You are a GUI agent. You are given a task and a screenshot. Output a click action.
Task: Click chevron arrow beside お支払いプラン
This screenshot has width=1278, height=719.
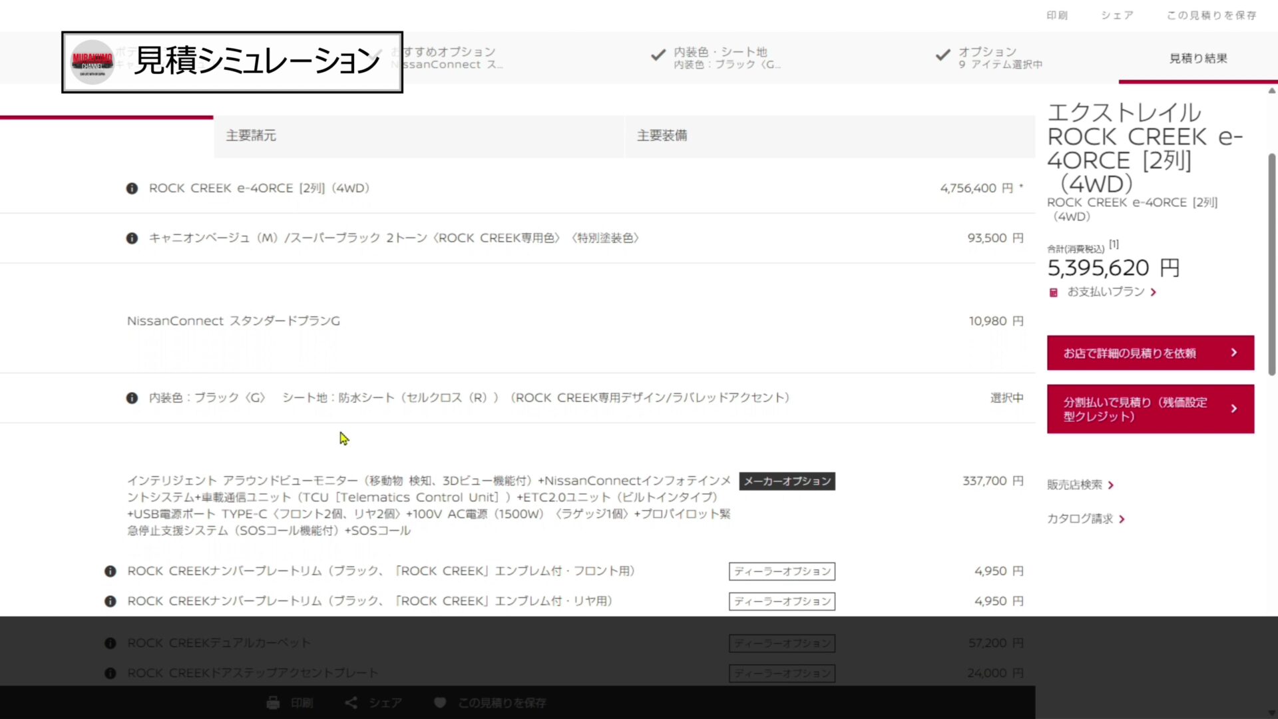(x=1154, y=292)
